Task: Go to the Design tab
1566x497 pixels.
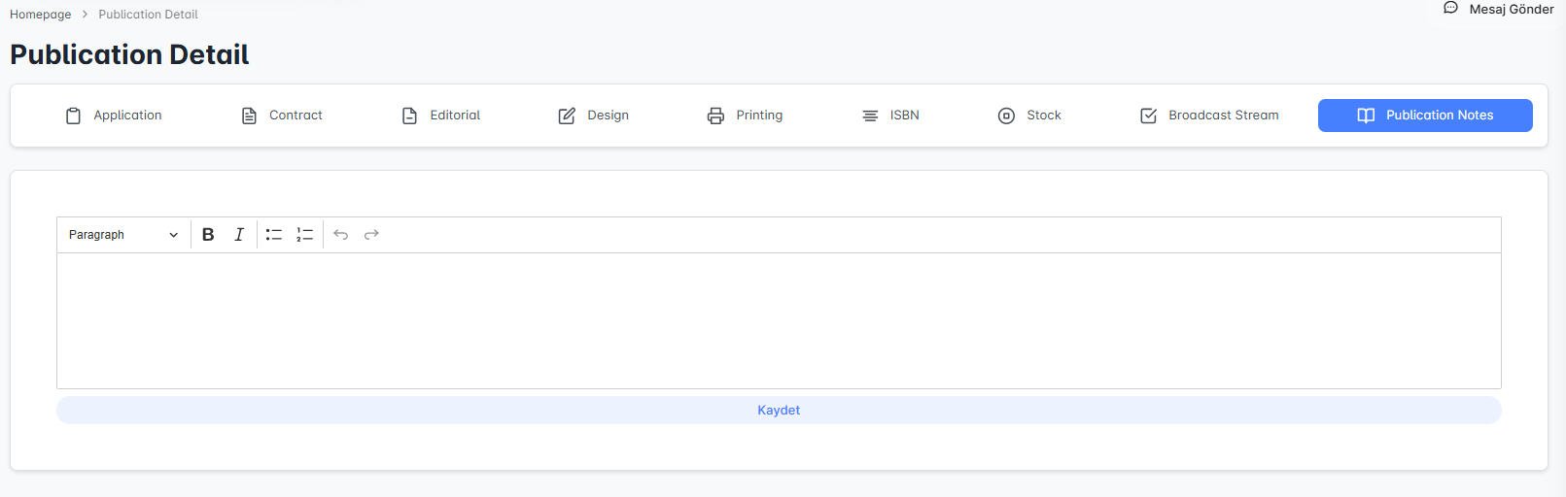Action: pyautogui.click(x=593, y=116)
